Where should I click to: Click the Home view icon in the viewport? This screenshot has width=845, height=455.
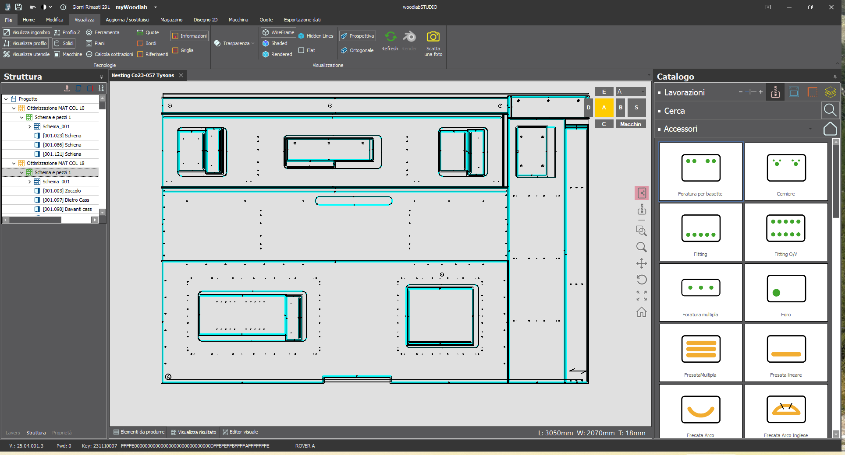(x=642, y=312)
